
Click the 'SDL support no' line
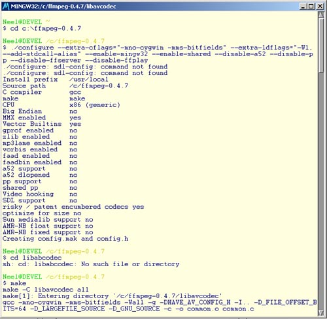[x=40, y=200]
